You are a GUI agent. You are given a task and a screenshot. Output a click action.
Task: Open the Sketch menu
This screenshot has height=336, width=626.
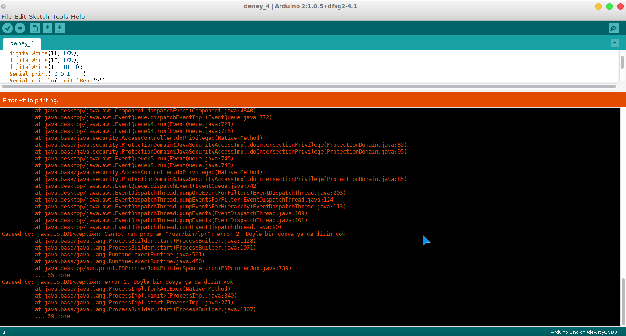point(39,16)
